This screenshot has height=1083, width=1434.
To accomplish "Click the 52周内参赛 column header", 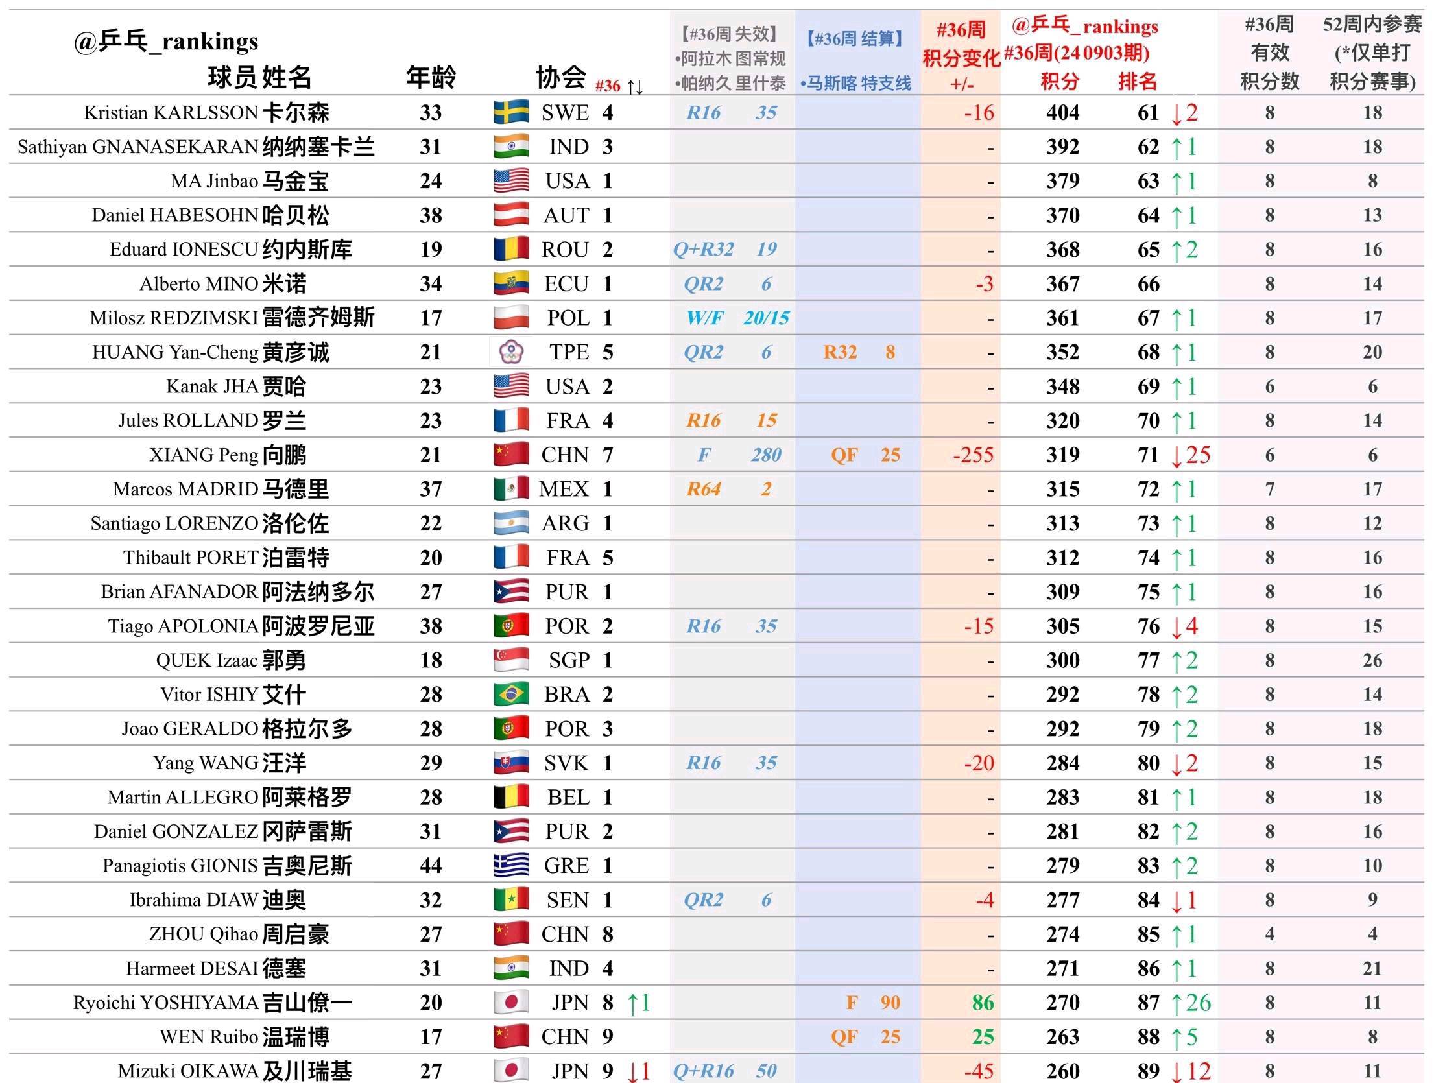I will click(1372, 53).
